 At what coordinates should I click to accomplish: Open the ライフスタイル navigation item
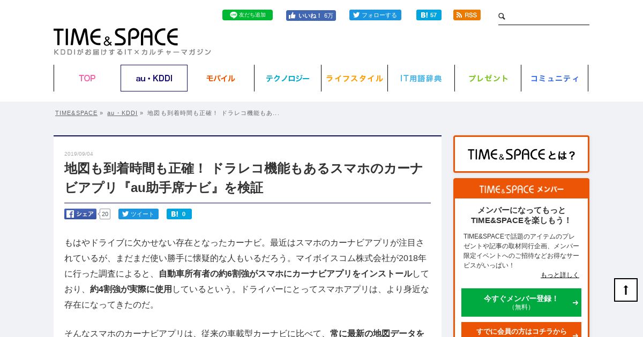[x=354, y=78]
